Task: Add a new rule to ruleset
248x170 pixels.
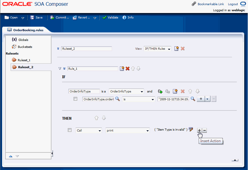Action: (176, 48)
